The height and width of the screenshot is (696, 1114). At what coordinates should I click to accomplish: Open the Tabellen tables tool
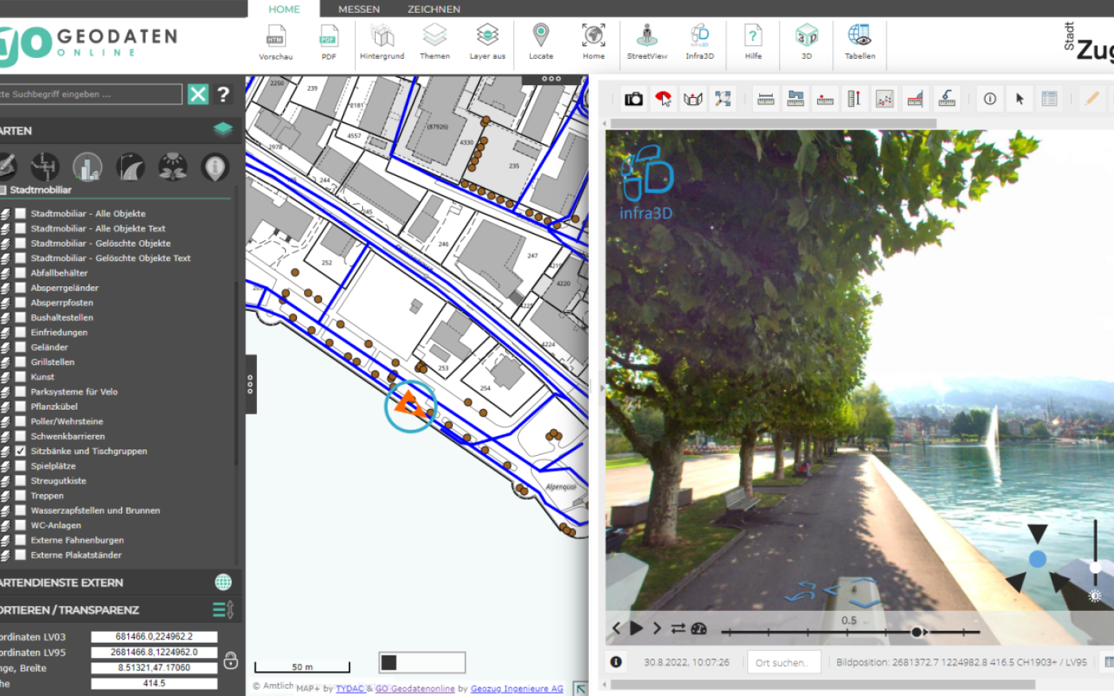[859, 37]
